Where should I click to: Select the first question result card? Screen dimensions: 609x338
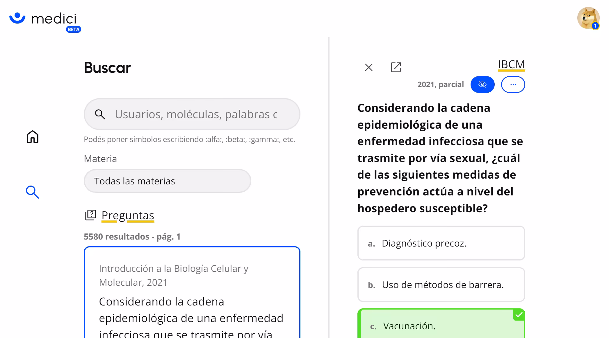click(192, 290)
